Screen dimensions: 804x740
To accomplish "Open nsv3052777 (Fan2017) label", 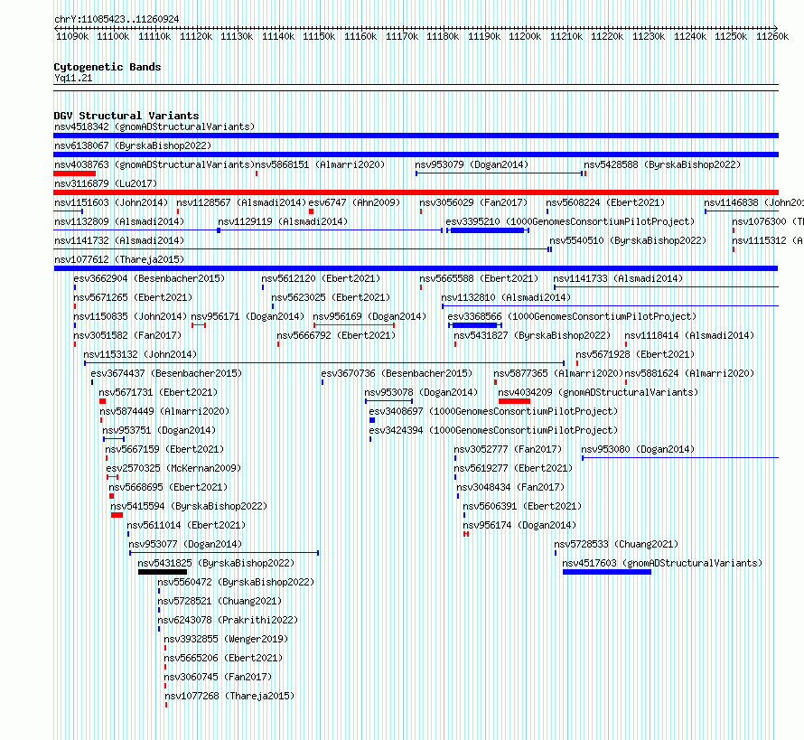I will click(508, 449).
